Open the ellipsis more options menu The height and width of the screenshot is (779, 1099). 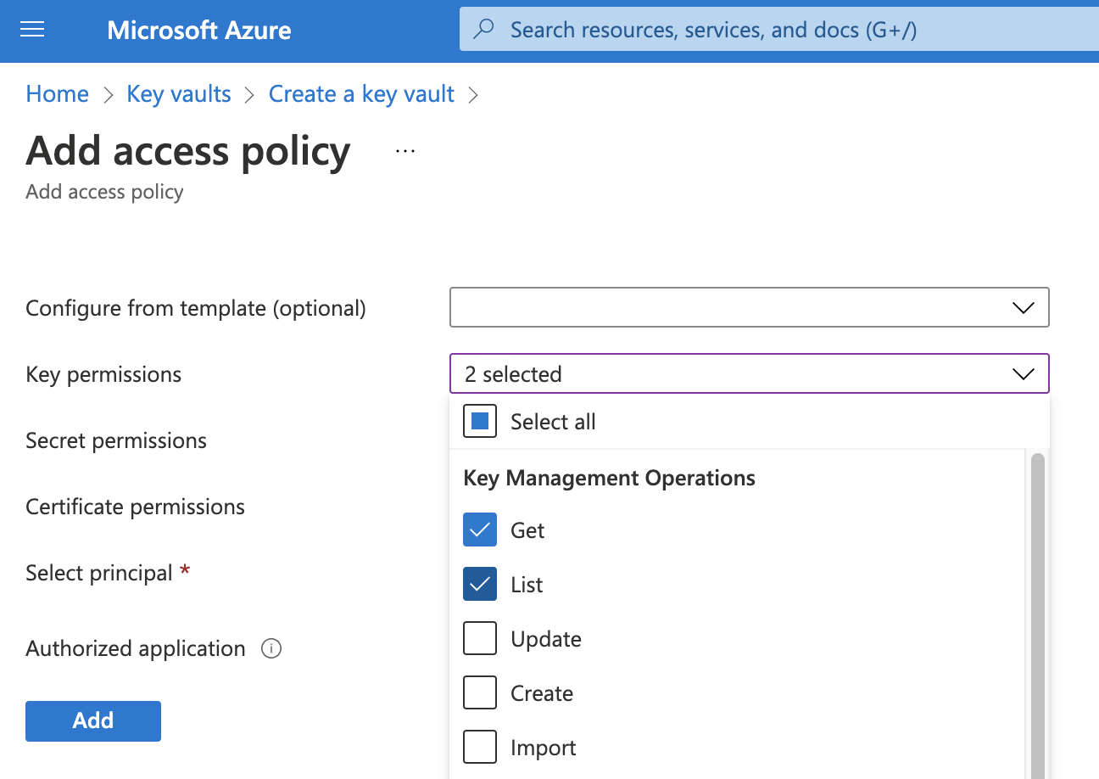point(405,151)
